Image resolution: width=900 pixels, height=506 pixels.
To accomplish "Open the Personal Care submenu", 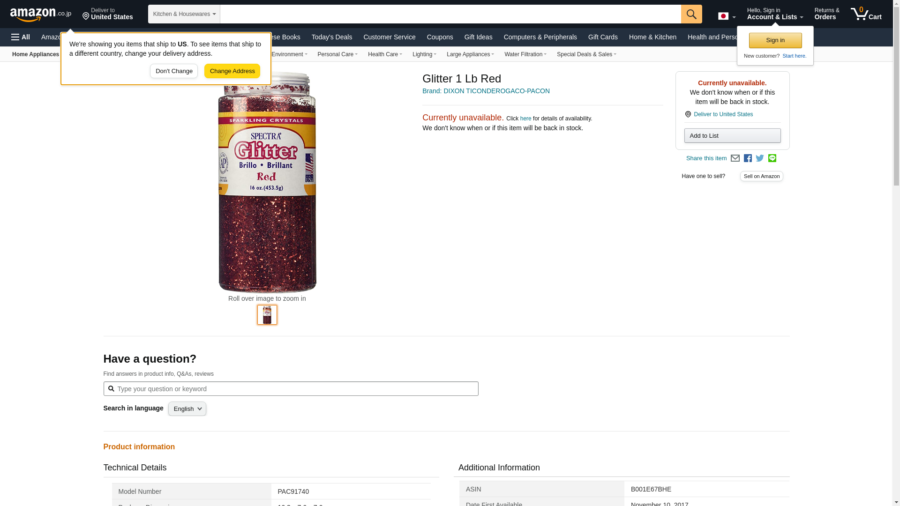I will tap(337, 54).
